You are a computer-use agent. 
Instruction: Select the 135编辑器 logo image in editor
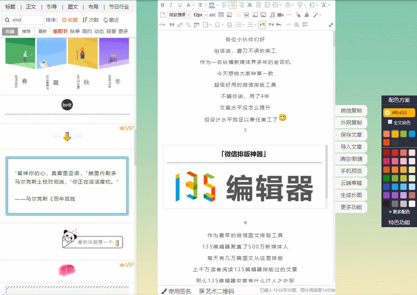pos(244,187)
